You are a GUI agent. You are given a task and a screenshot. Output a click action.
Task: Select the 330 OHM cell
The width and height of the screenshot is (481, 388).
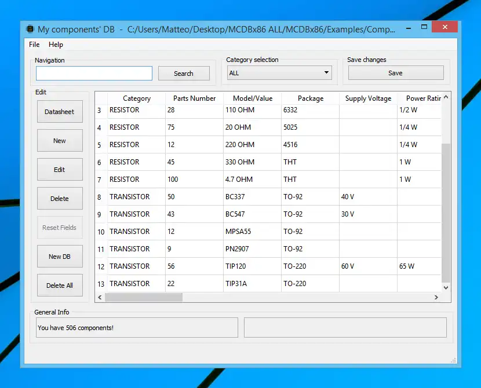(253, 162)
